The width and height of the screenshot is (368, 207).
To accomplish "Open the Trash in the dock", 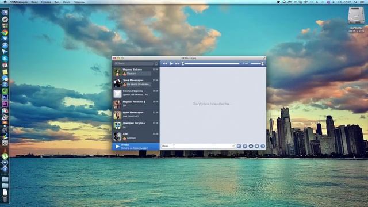I will [5, 199].
